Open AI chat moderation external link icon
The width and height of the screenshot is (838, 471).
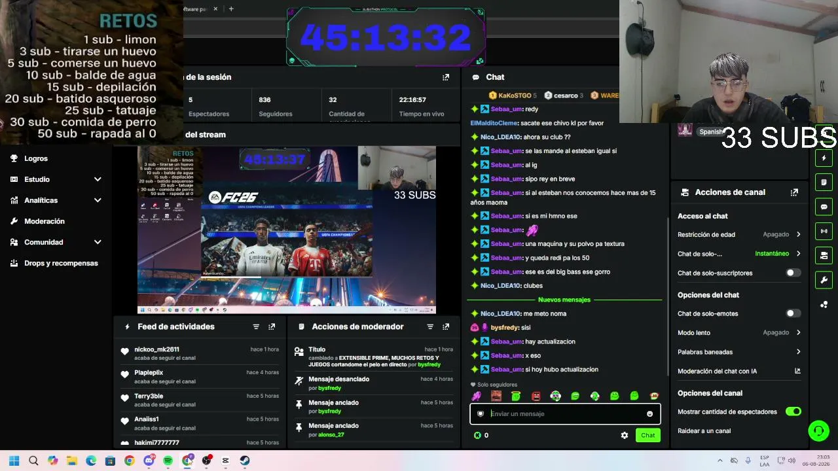point(797,371)
